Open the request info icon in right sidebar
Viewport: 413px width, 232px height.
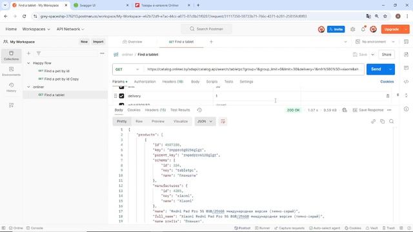coord(406,109)
